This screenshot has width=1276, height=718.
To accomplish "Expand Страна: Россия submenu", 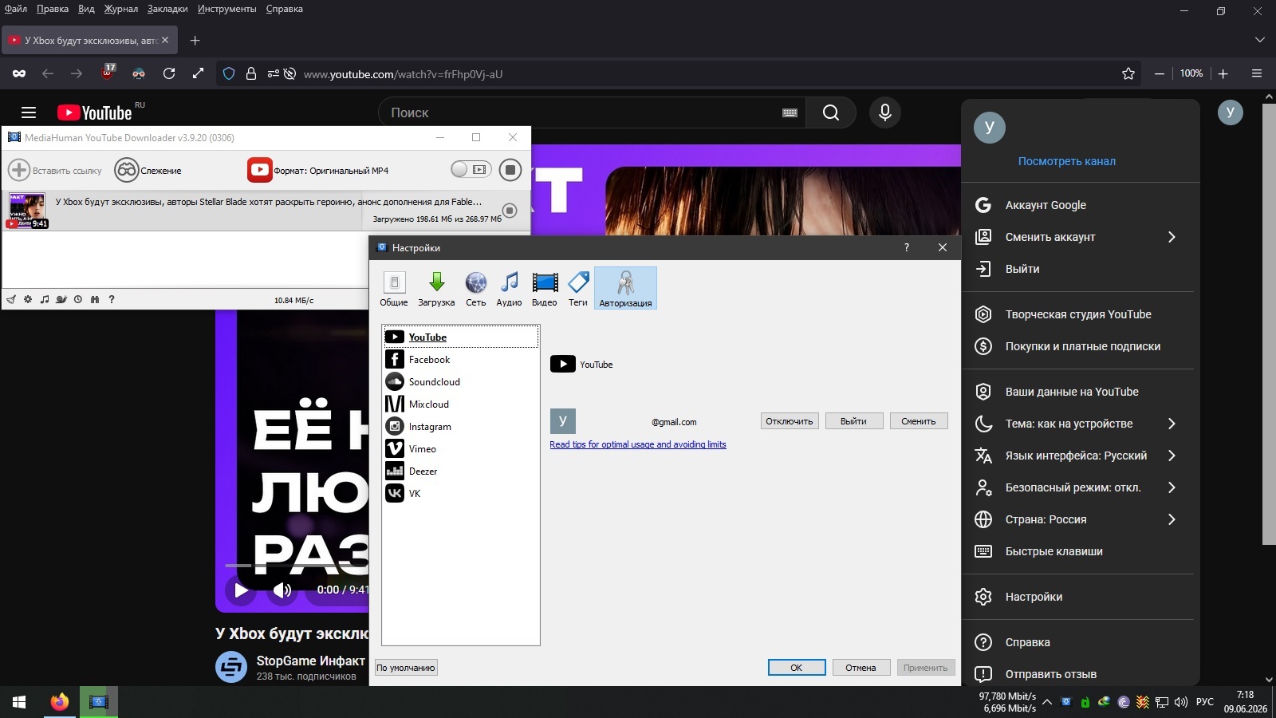I will [x=1077, y=519].
